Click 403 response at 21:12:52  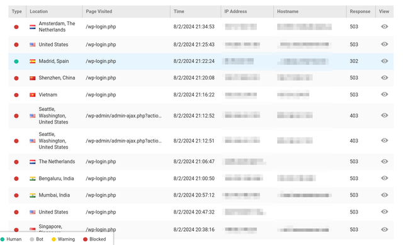354,116
